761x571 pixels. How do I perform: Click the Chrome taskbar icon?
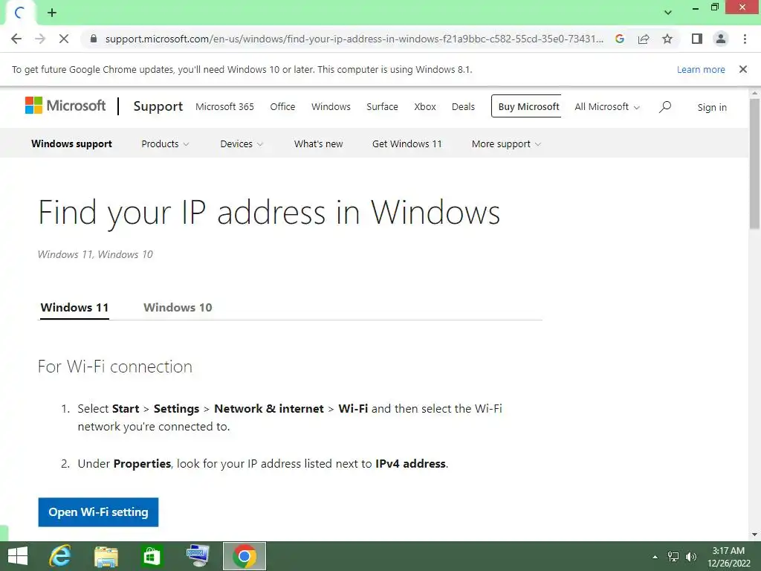click(245, 556)
